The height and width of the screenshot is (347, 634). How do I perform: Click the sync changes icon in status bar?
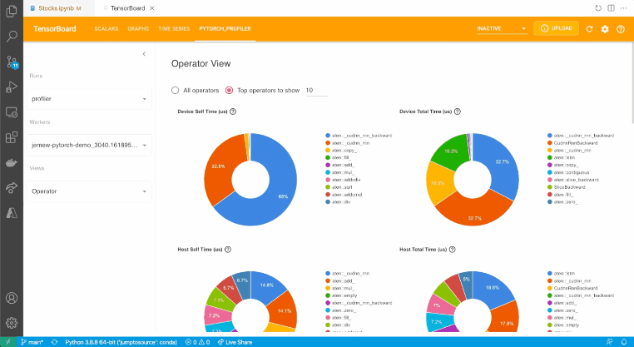click(x=54, y=342)
